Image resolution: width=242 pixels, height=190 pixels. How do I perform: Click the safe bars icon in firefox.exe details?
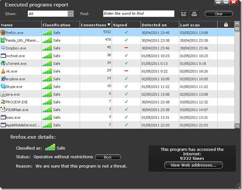[50, 147]
